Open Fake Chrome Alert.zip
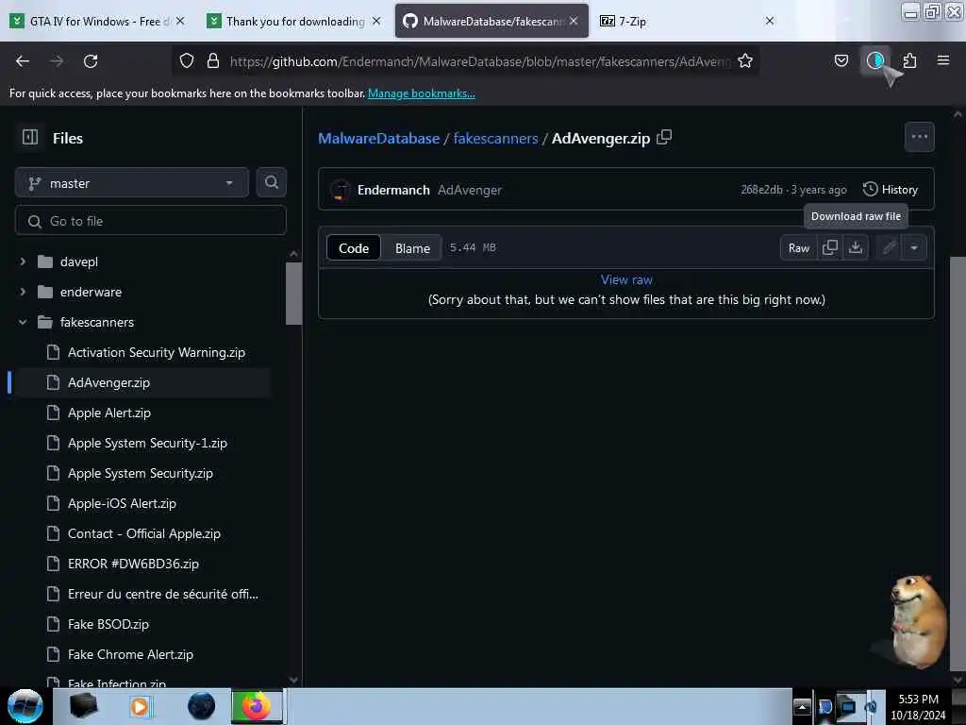966x725 pixels. 130,654
